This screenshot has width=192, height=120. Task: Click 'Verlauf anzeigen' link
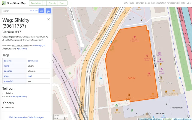[x=36, y=117]
